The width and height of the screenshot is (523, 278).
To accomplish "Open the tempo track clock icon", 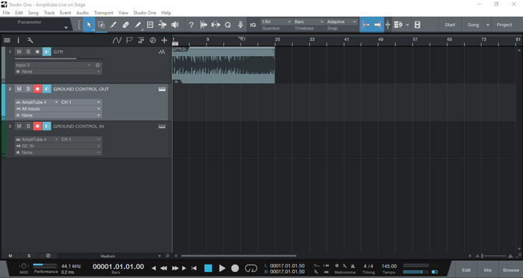I will pos(152,40).
